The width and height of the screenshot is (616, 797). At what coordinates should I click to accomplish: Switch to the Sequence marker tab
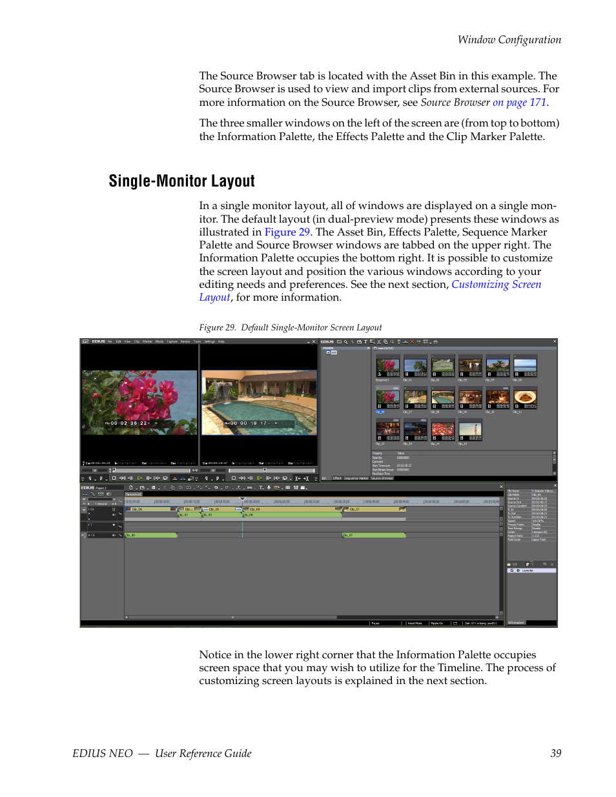356,478
